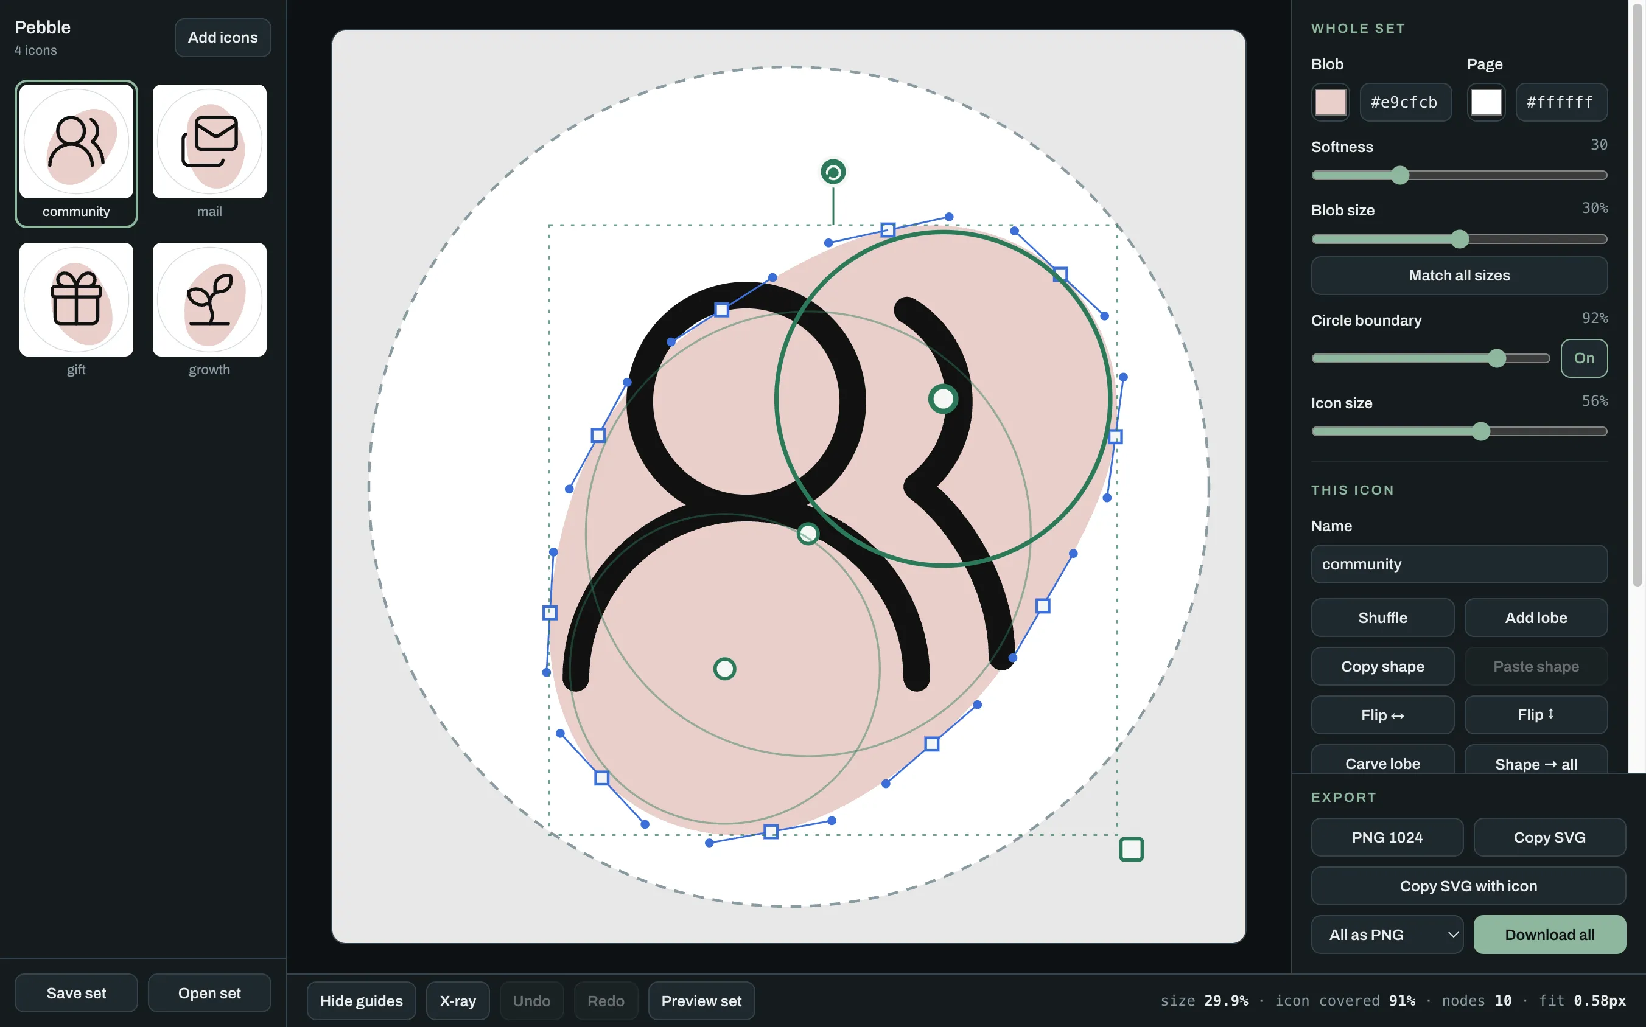Click the blue square node on blob's right edge
The image size is (1646, 1027).
coord(1115,437)
